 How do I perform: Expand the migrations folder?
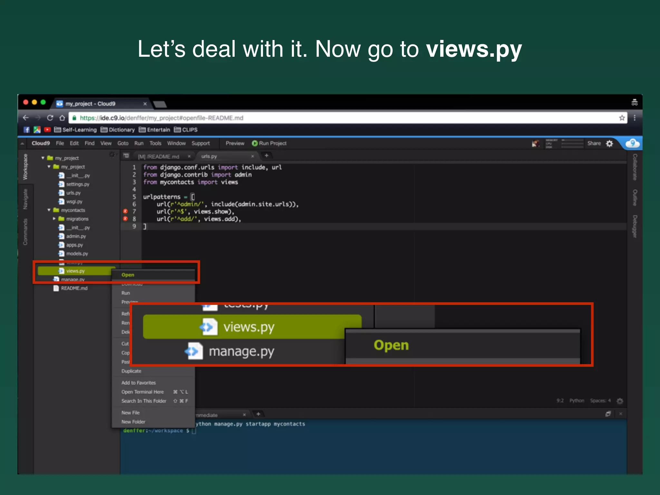coord(54,219)
